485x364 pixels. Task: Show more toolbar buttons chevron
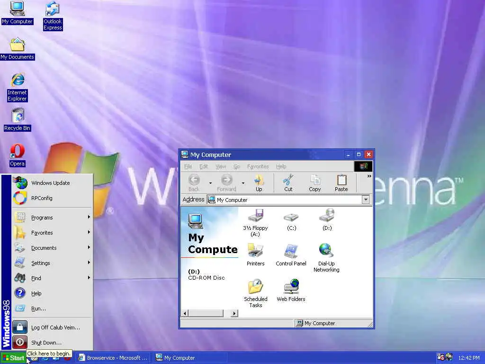click(x=369, y=176)
